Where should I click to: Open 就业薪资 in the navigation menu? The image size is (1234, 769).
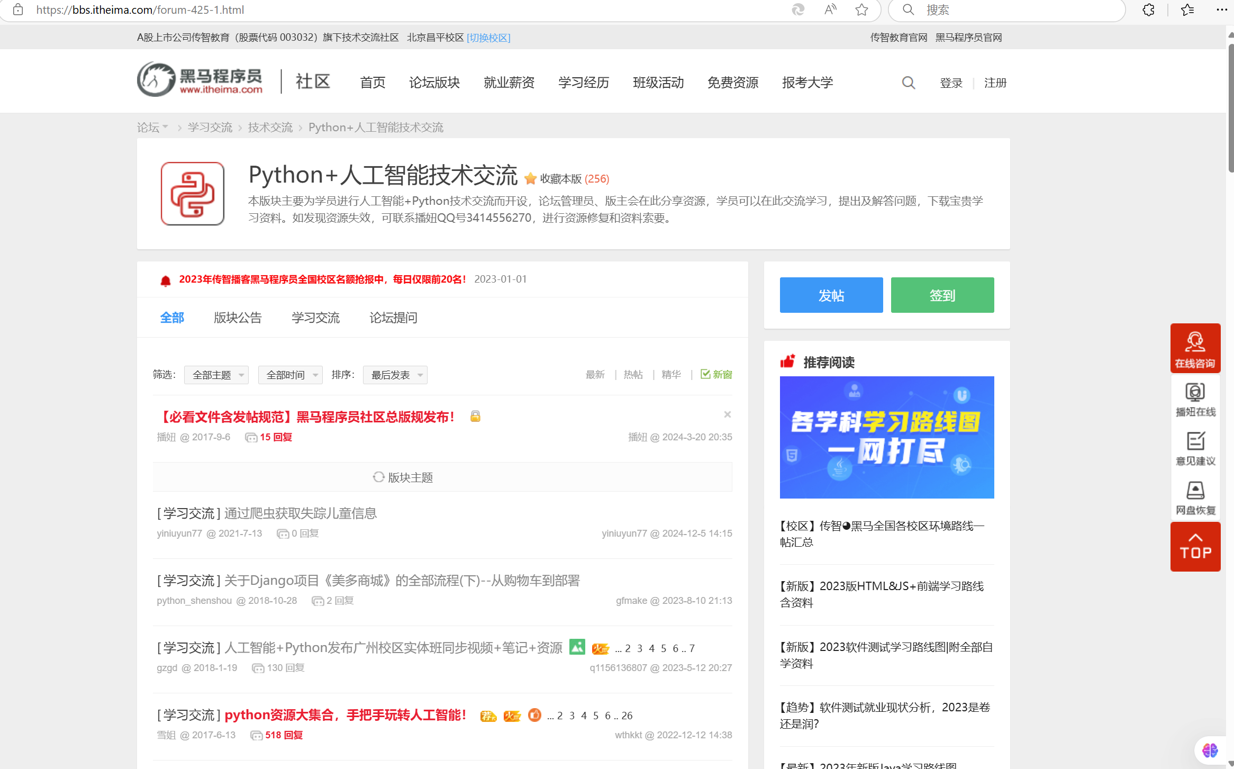click(x=509, y=83)
